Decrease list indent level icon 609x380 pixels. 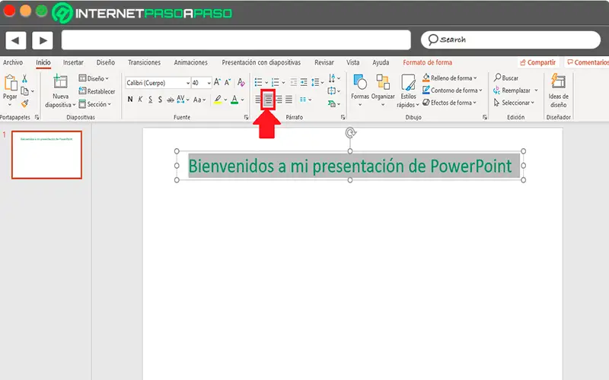pos(294,82)
